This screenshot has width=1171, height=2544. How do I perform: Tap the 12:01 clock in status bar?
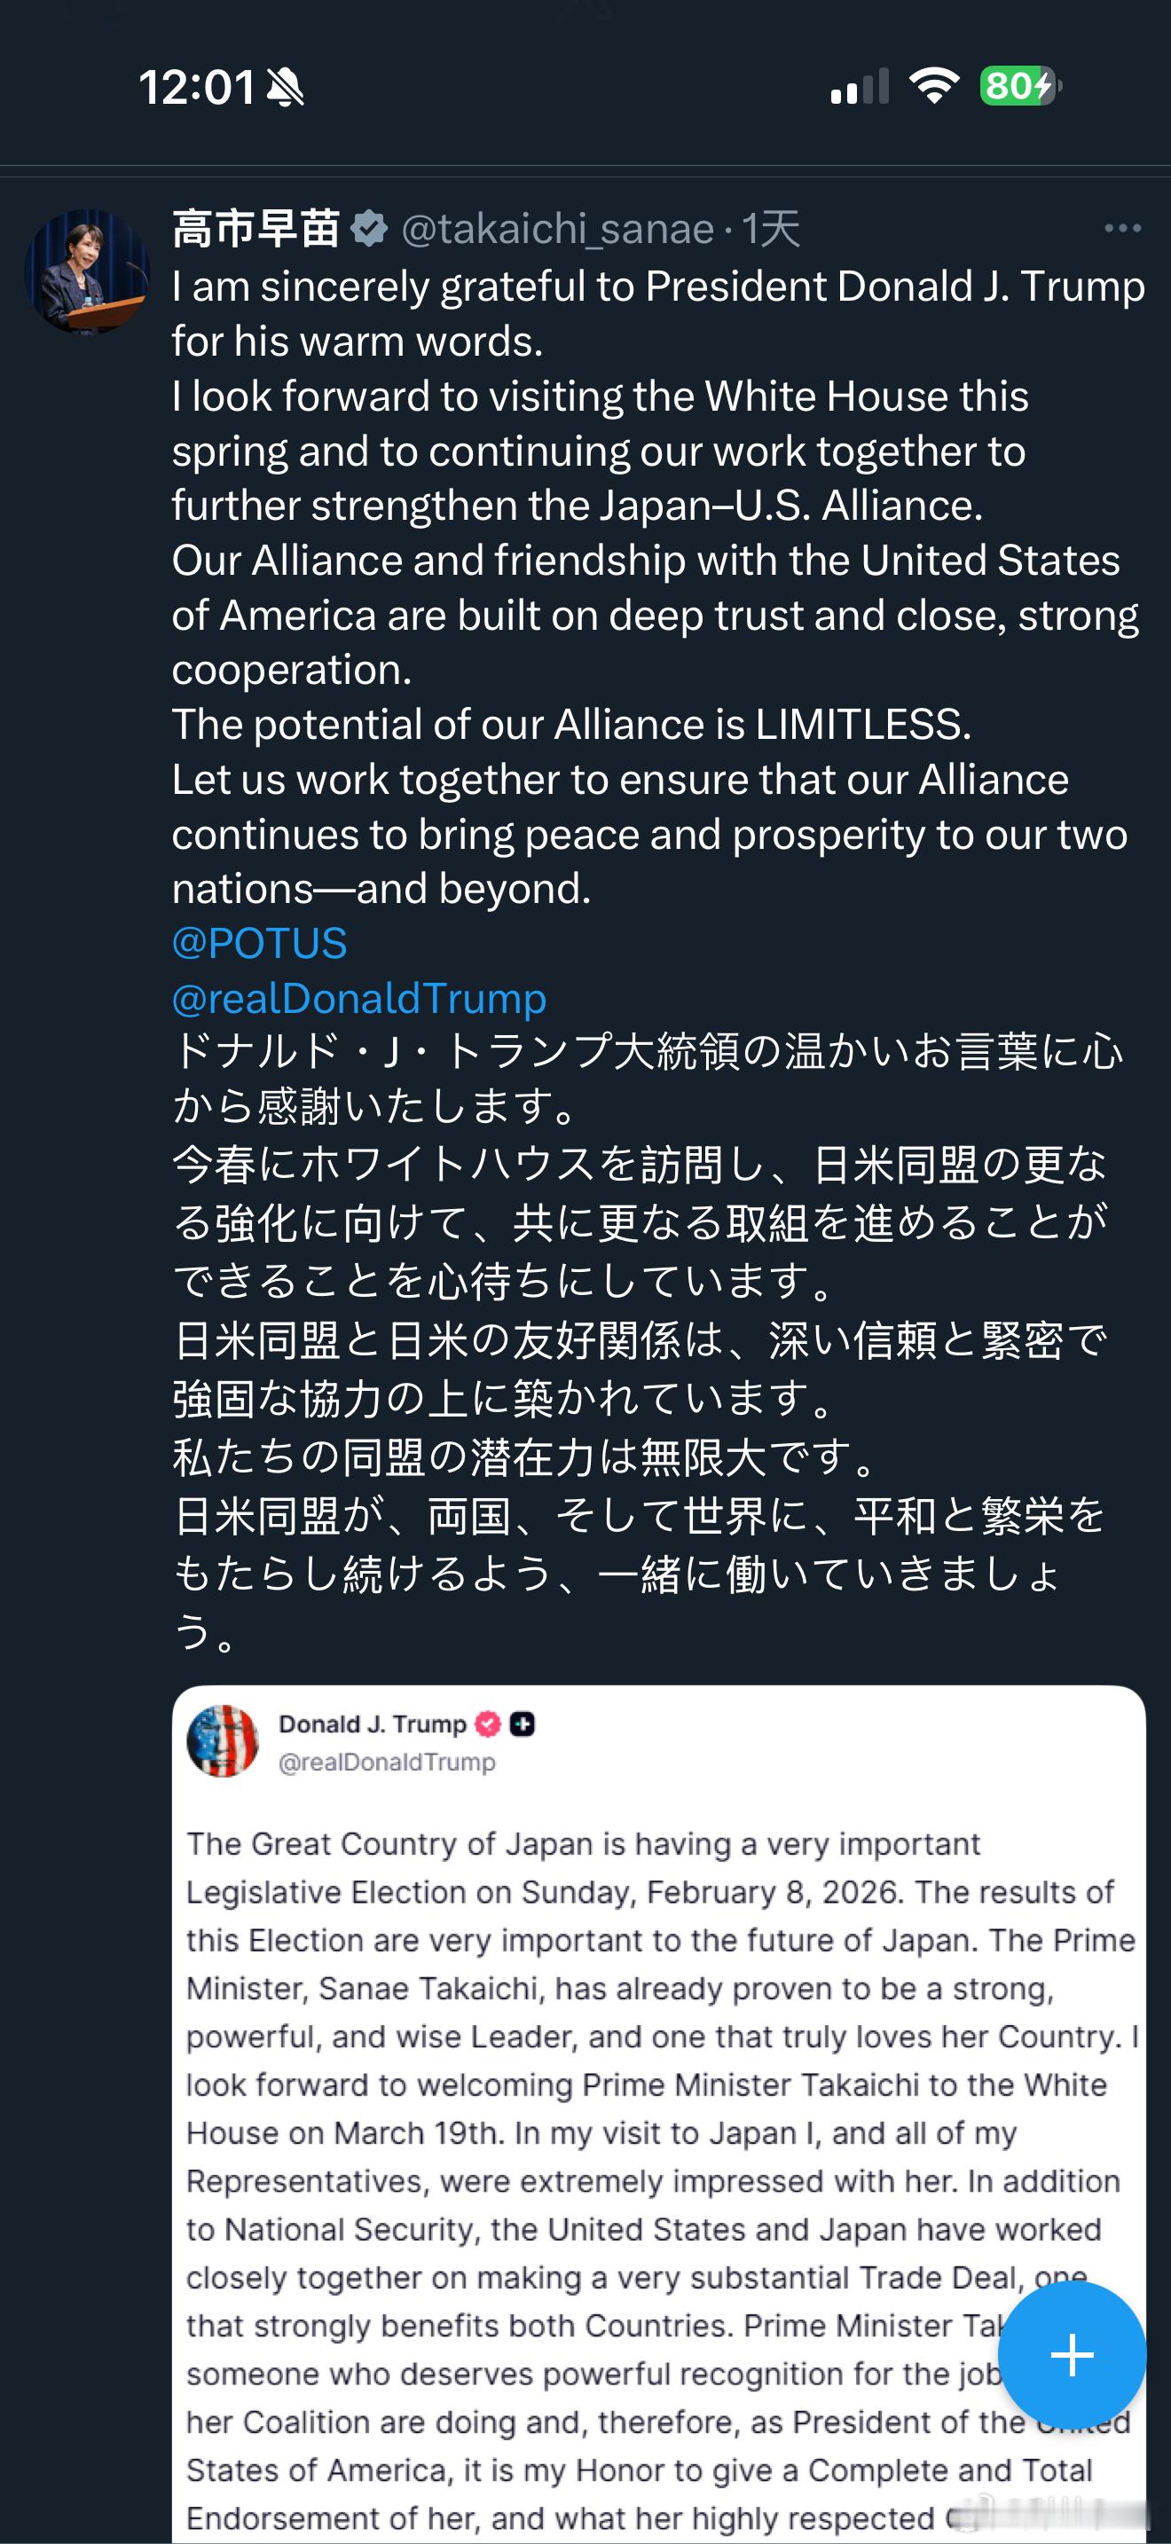click(196, 87)
